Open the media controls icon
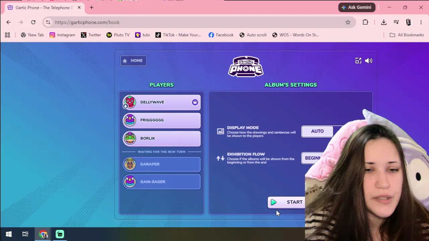429x241 pixels. [396, 22]
